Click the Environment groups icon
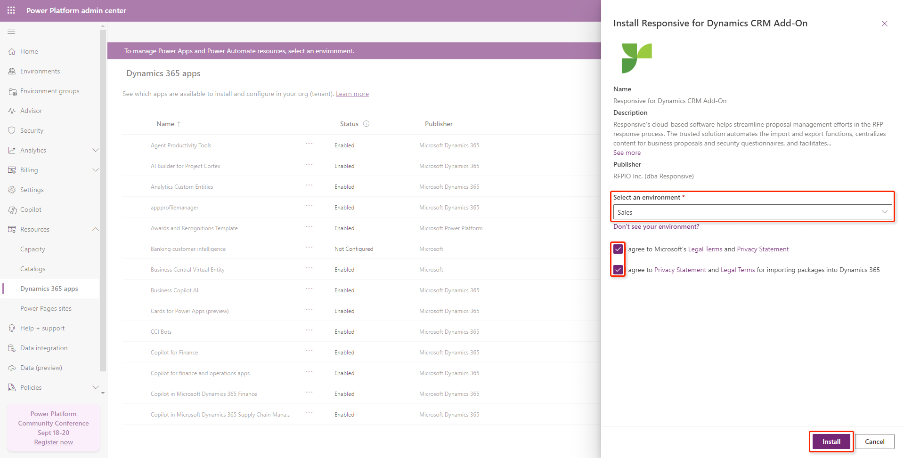The width and height of the screenshot is (904, 458). pos(12,91)
